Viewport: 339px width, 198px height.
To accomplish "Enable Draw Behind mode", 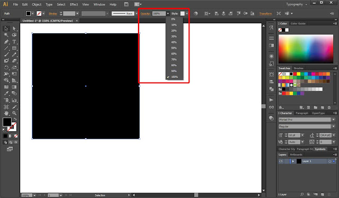I will click(x=11, y=142).
